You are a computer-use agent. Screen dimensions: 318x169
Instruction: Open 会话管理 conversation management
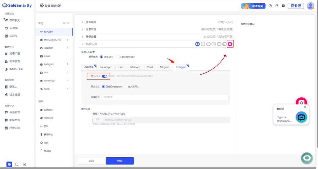click(x=13, y=112)
